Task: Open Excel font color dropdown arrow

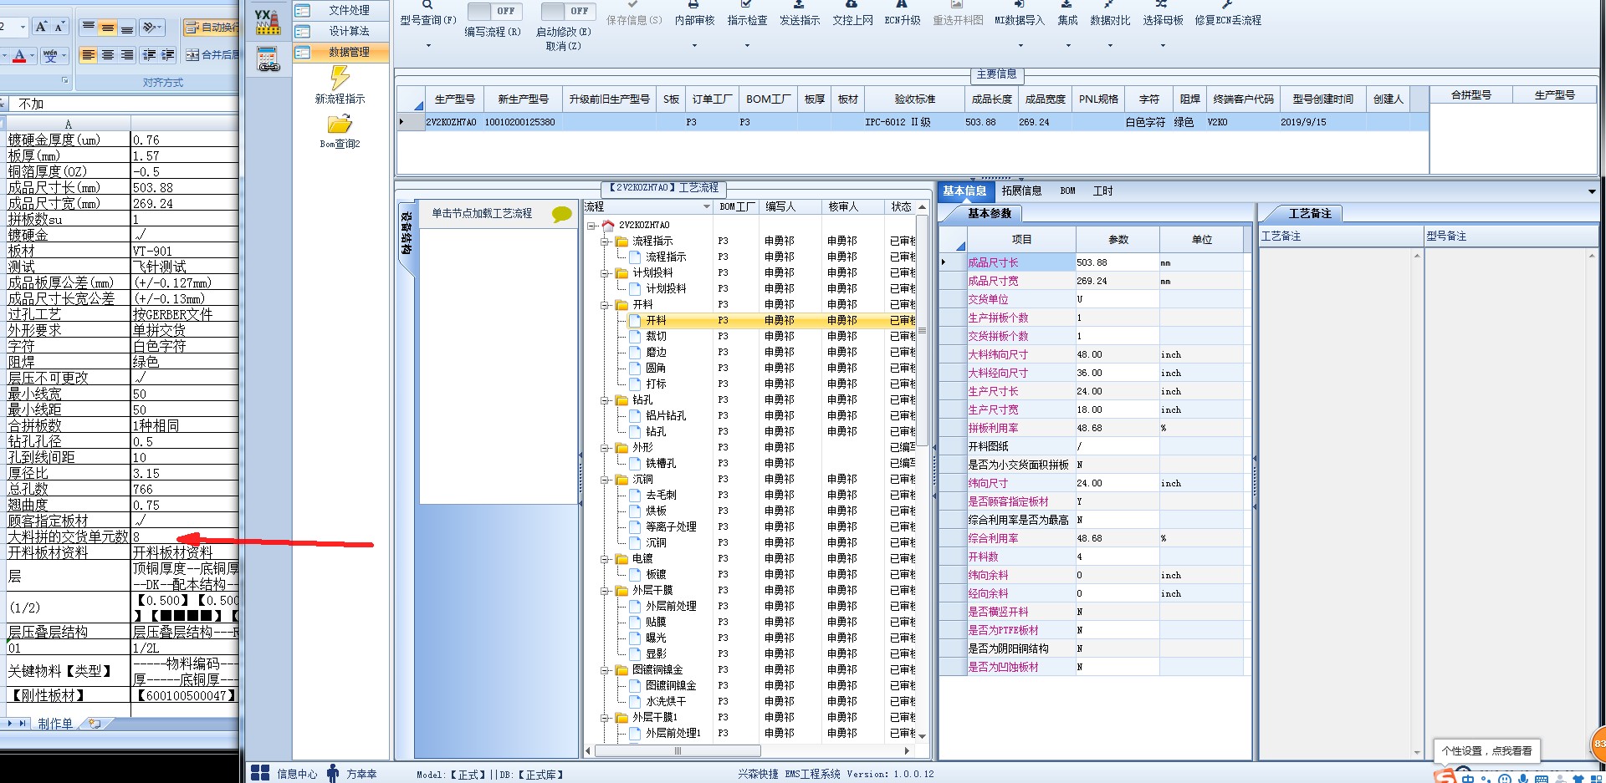Action: pos(32,56)
